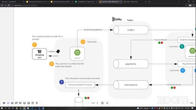196x110 pixels.
Task: Click the 'The customer is notified' note
Action: click(70, 65)
